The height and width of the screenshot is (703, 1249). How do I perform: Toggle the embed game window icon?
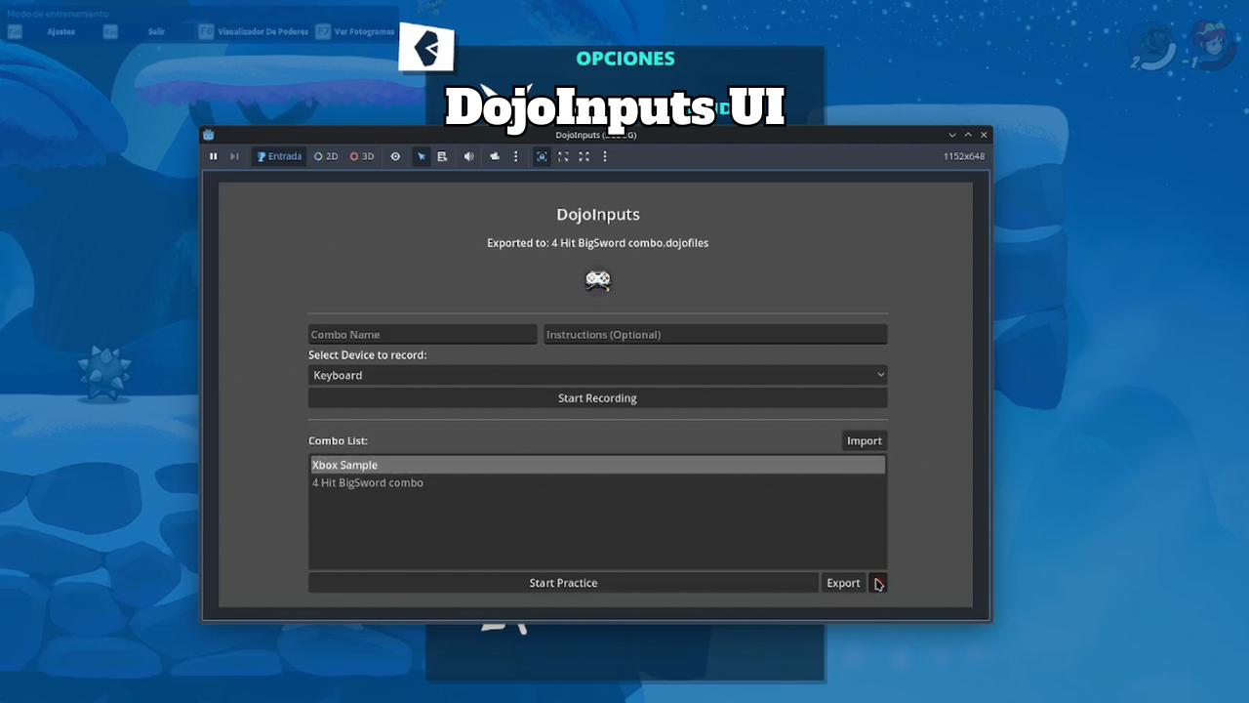pos(542,156)
